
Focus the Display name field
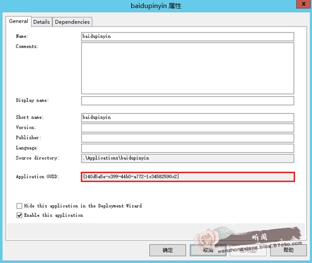point(188,101)
